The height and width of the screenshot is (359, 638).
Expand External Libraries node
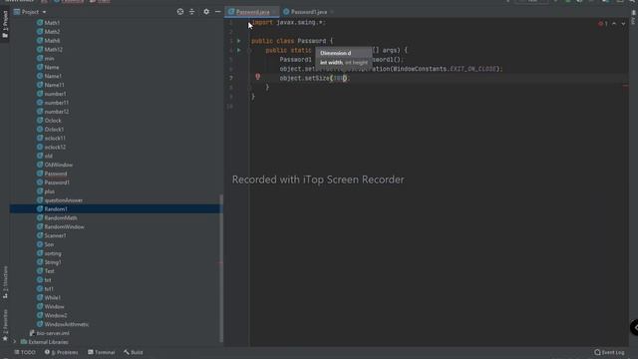[x=15, y=342]
